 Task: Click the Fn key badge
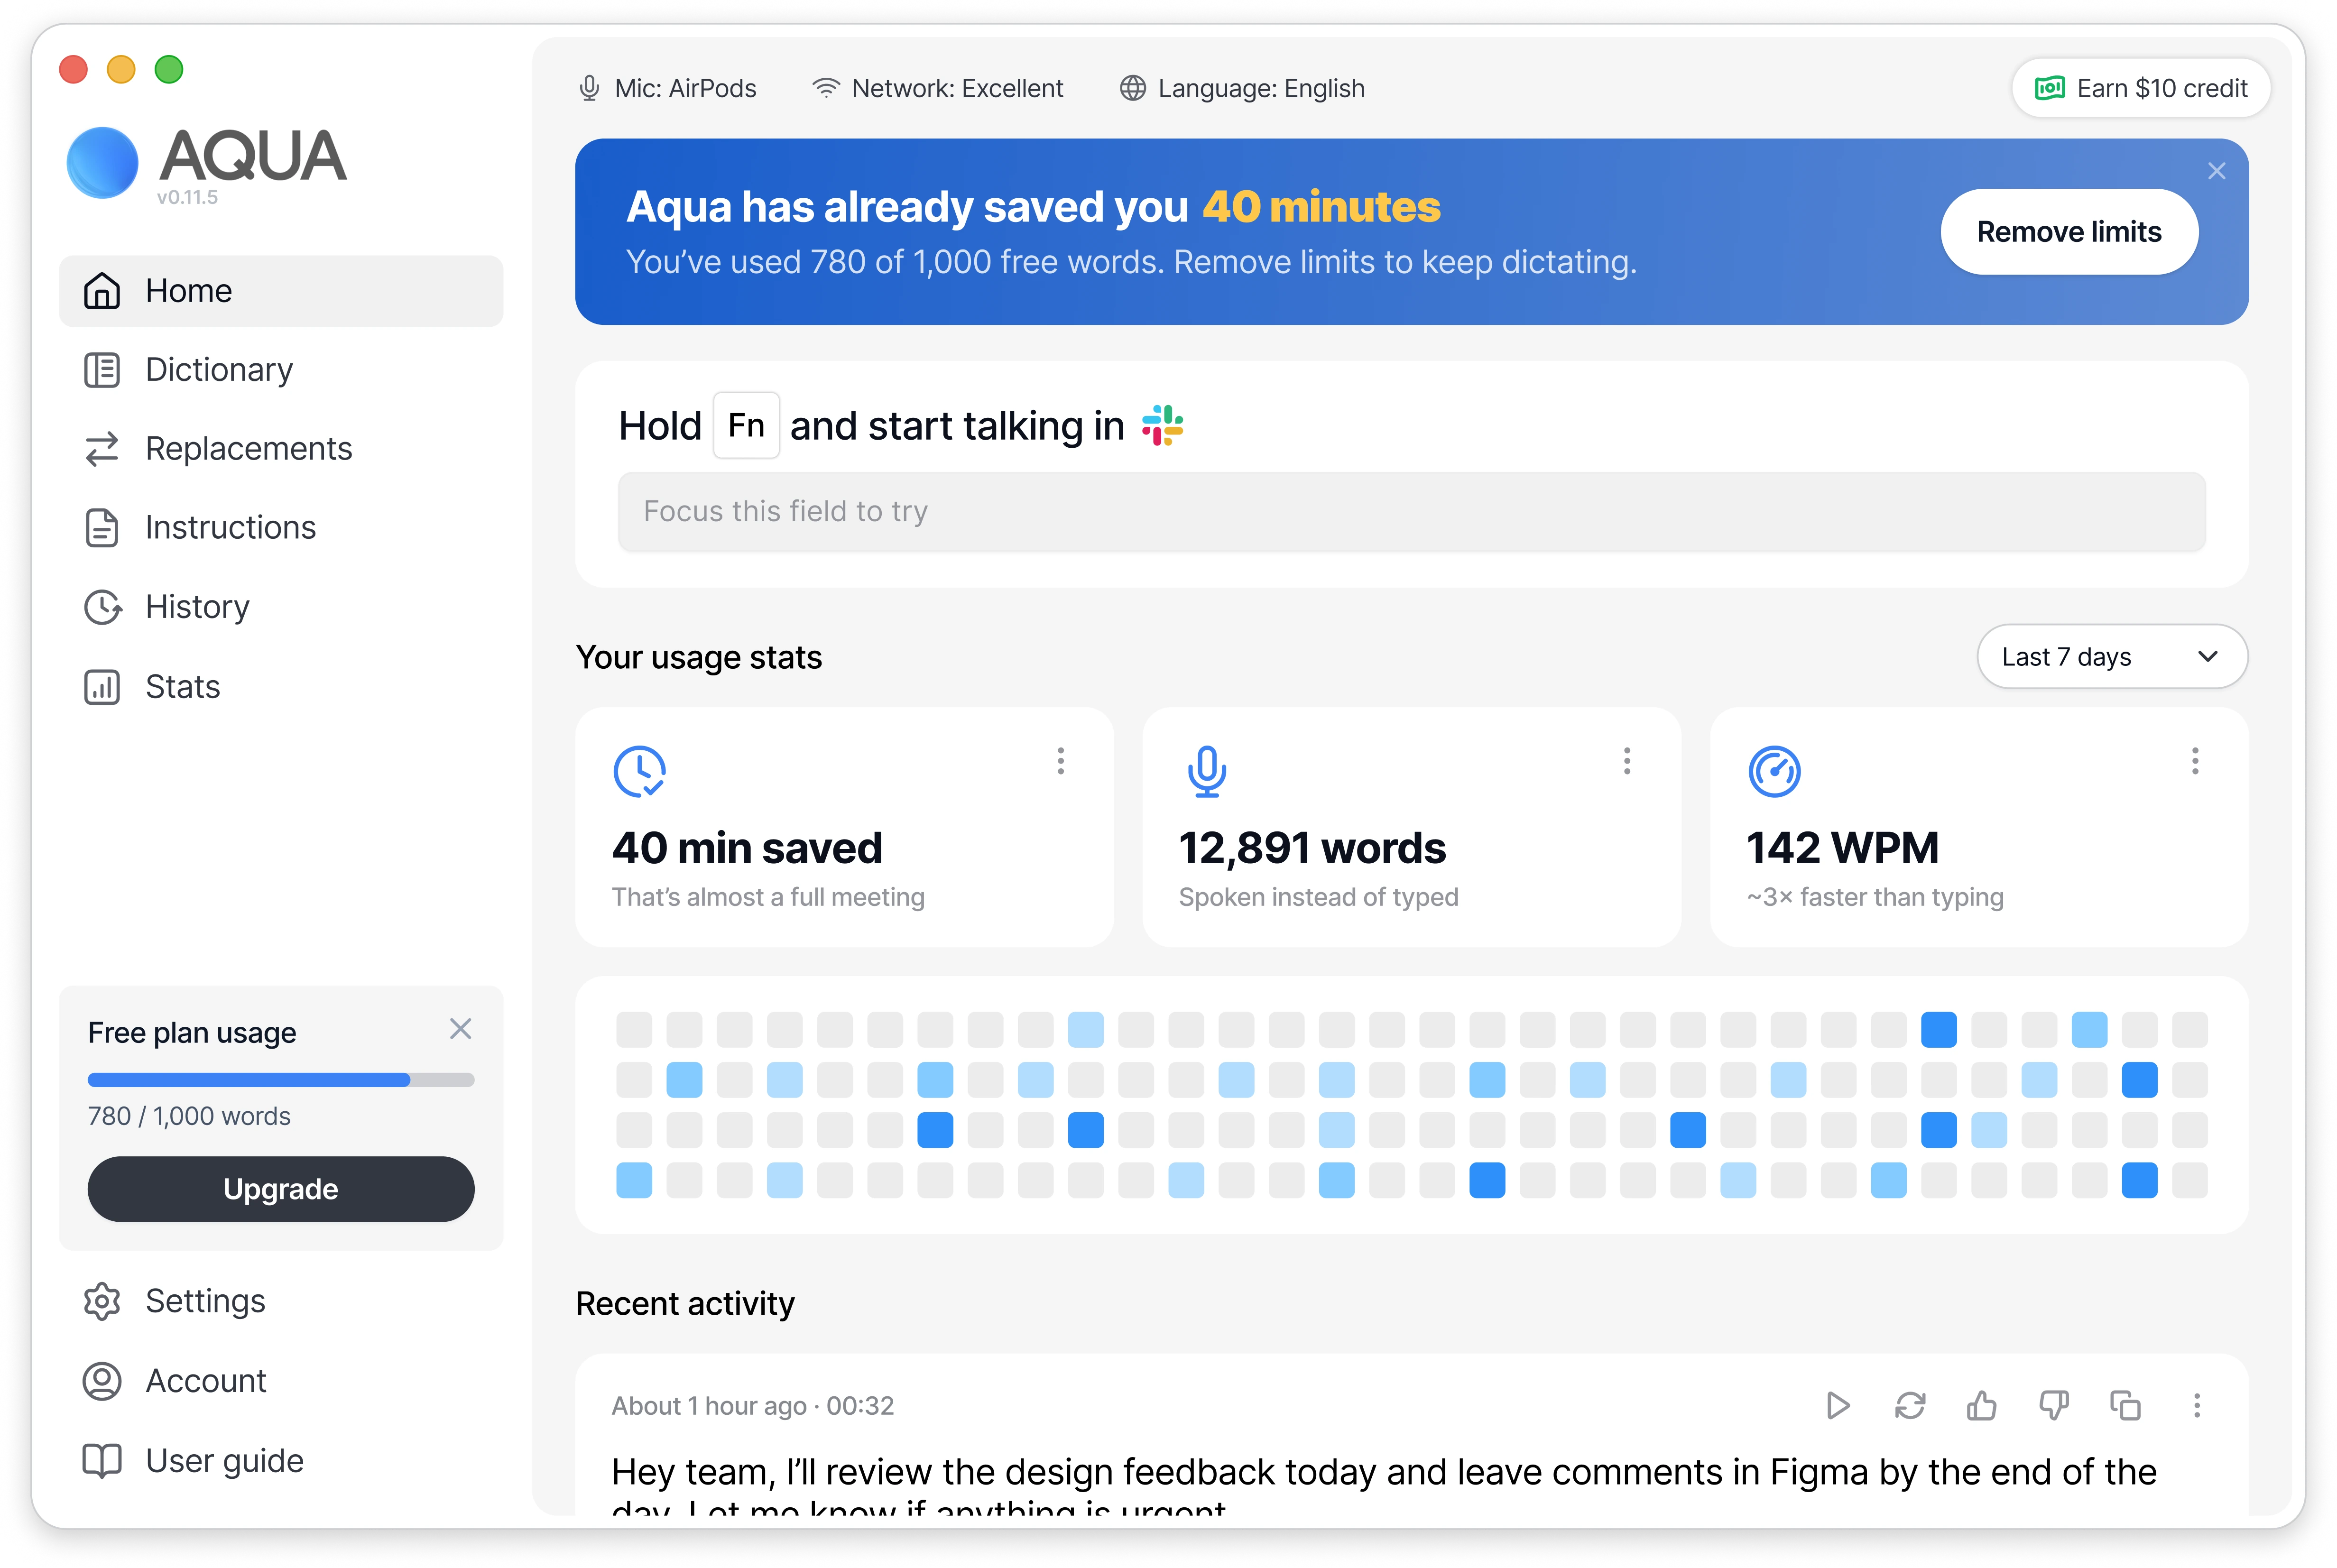tap(746, 426)
